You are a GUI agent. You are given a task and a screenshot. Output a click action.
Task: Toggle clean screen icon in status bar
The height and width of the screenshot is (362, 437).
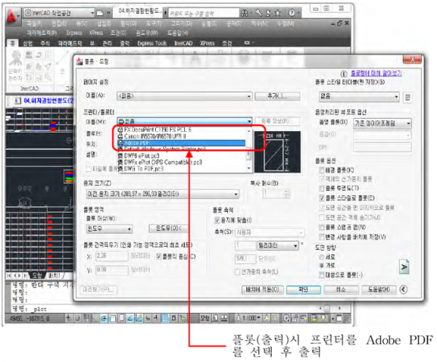tap(339, 318)
